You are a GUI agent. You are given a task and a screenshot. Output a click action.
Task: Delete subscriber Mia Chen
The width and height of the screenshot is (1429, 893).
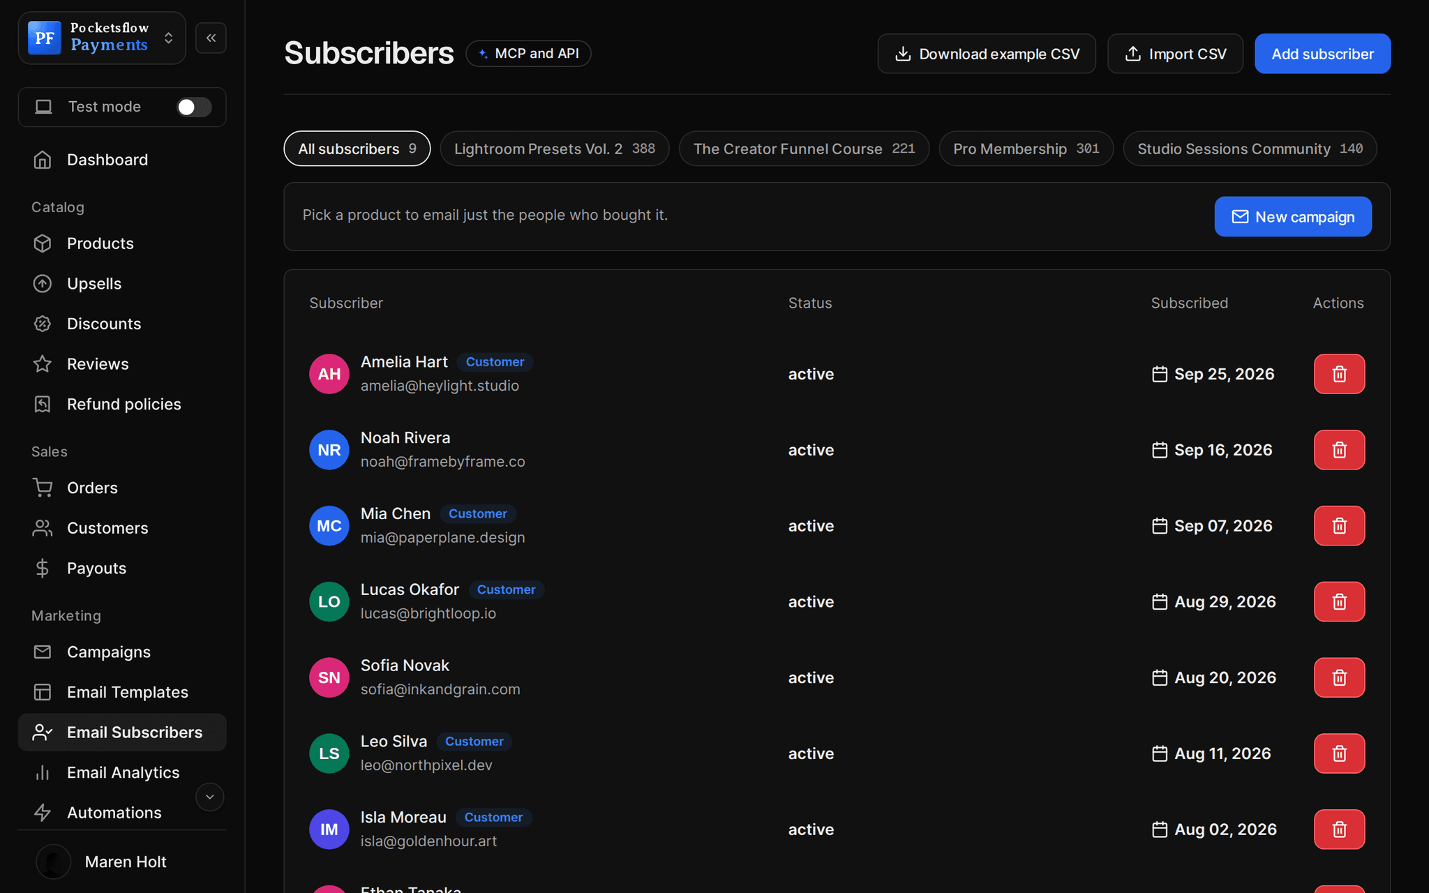[1339, 526]
